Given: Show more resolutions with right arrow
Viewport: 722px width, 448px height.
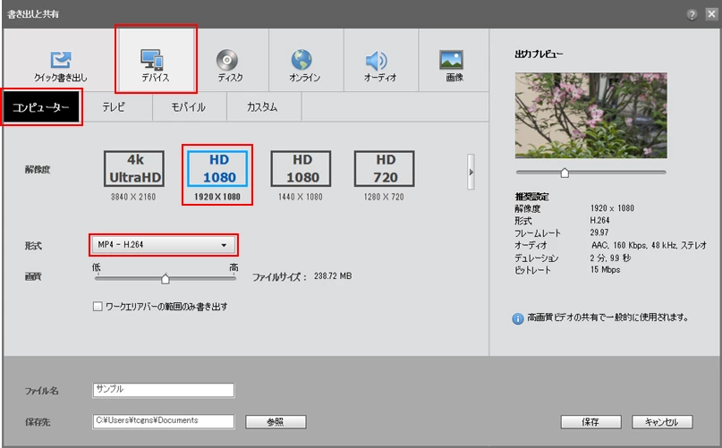Looking at the screenshot, I should point(471,172).
